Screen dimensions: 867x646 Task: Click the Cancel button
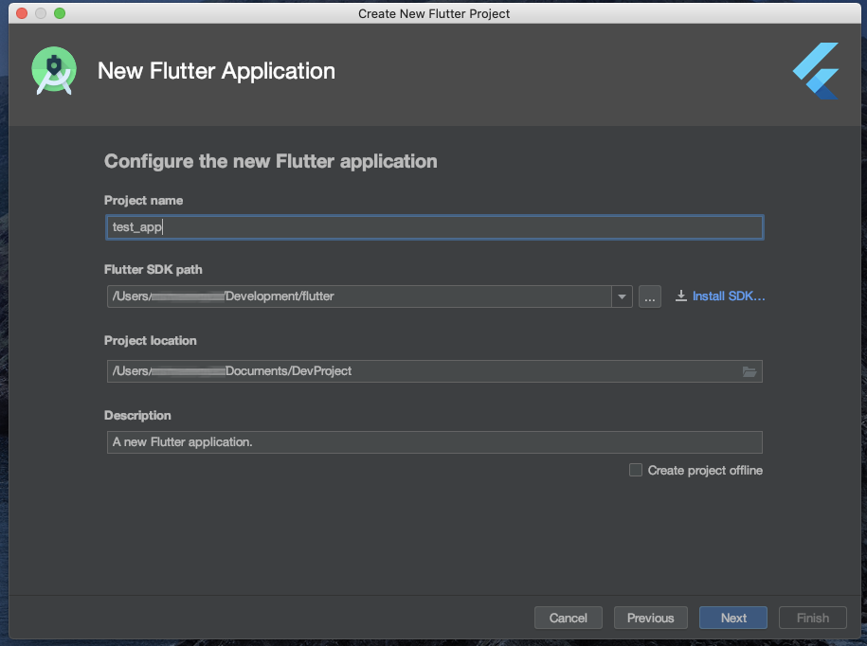[568, 618]
